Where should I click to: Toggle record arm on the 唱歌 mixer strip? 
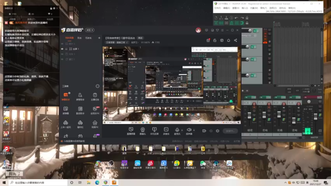[x=254, y=104]
